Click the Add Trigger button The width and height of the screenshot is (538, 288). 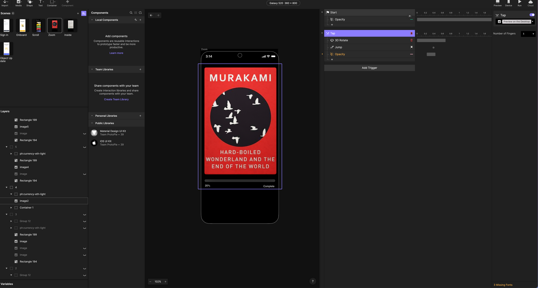(x=369, y=68)
